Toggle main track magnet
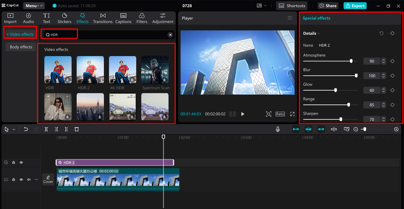The width and height of the screenshot is (404, 209). coord(296,129)
